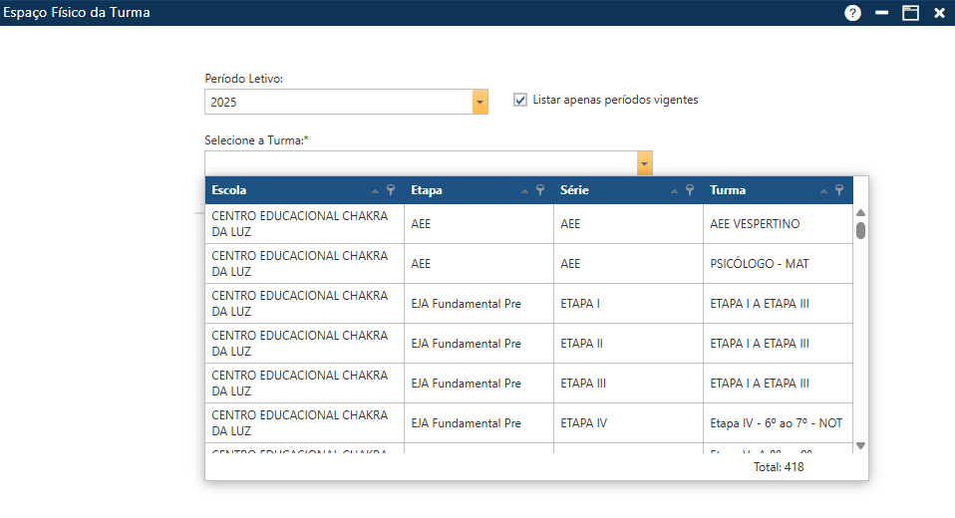The image size is (955, 518).
Task: Expand the Período Letivo dropdown arrow
Action: point(480,102)
